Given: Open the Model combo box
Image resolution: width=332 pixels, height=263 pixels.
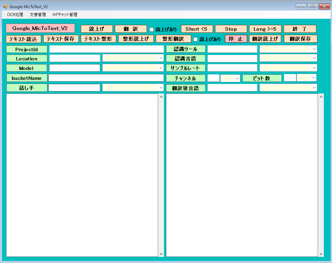Looking at the screenshot, I should [161, 68].
